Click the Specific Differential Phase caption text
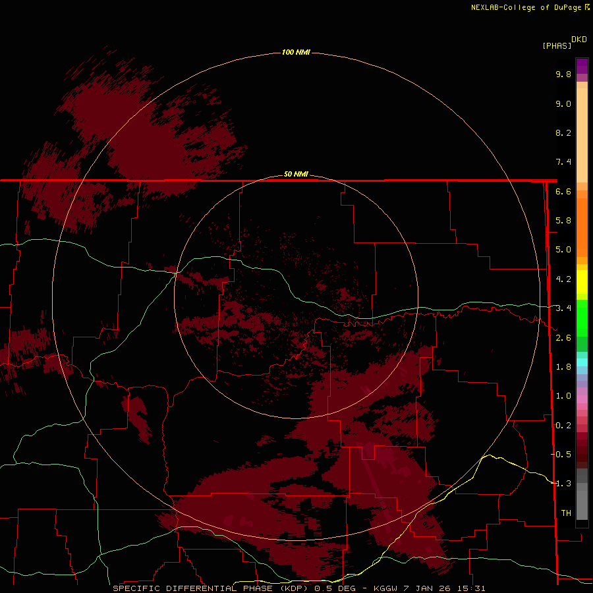Image resolution: width=593 pixels, height=593 pixels. (298, 588)
